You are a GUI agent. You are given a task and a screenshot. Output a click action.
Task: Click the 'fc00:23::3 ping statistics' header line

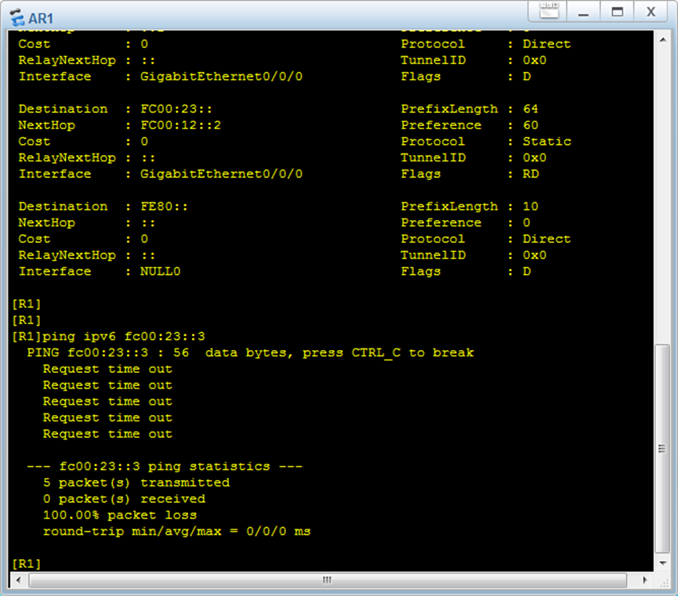point(165,466)
